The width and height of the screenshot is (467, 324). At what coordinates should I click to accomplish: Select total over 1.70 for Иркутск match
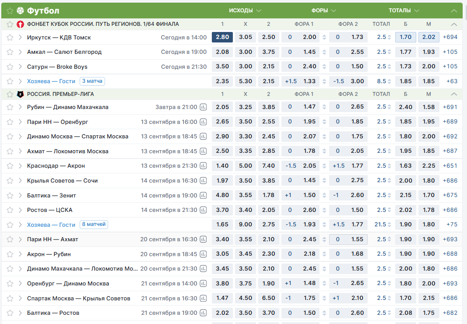tap(405, 37)
